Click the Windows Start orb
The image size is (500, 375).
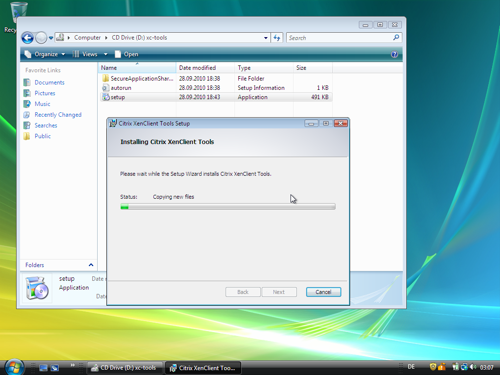pos(14,367)
